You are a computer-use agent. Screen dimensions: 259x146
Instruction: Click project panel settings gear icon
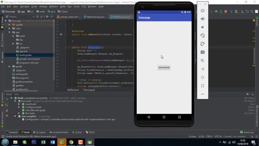click(47, 17)
